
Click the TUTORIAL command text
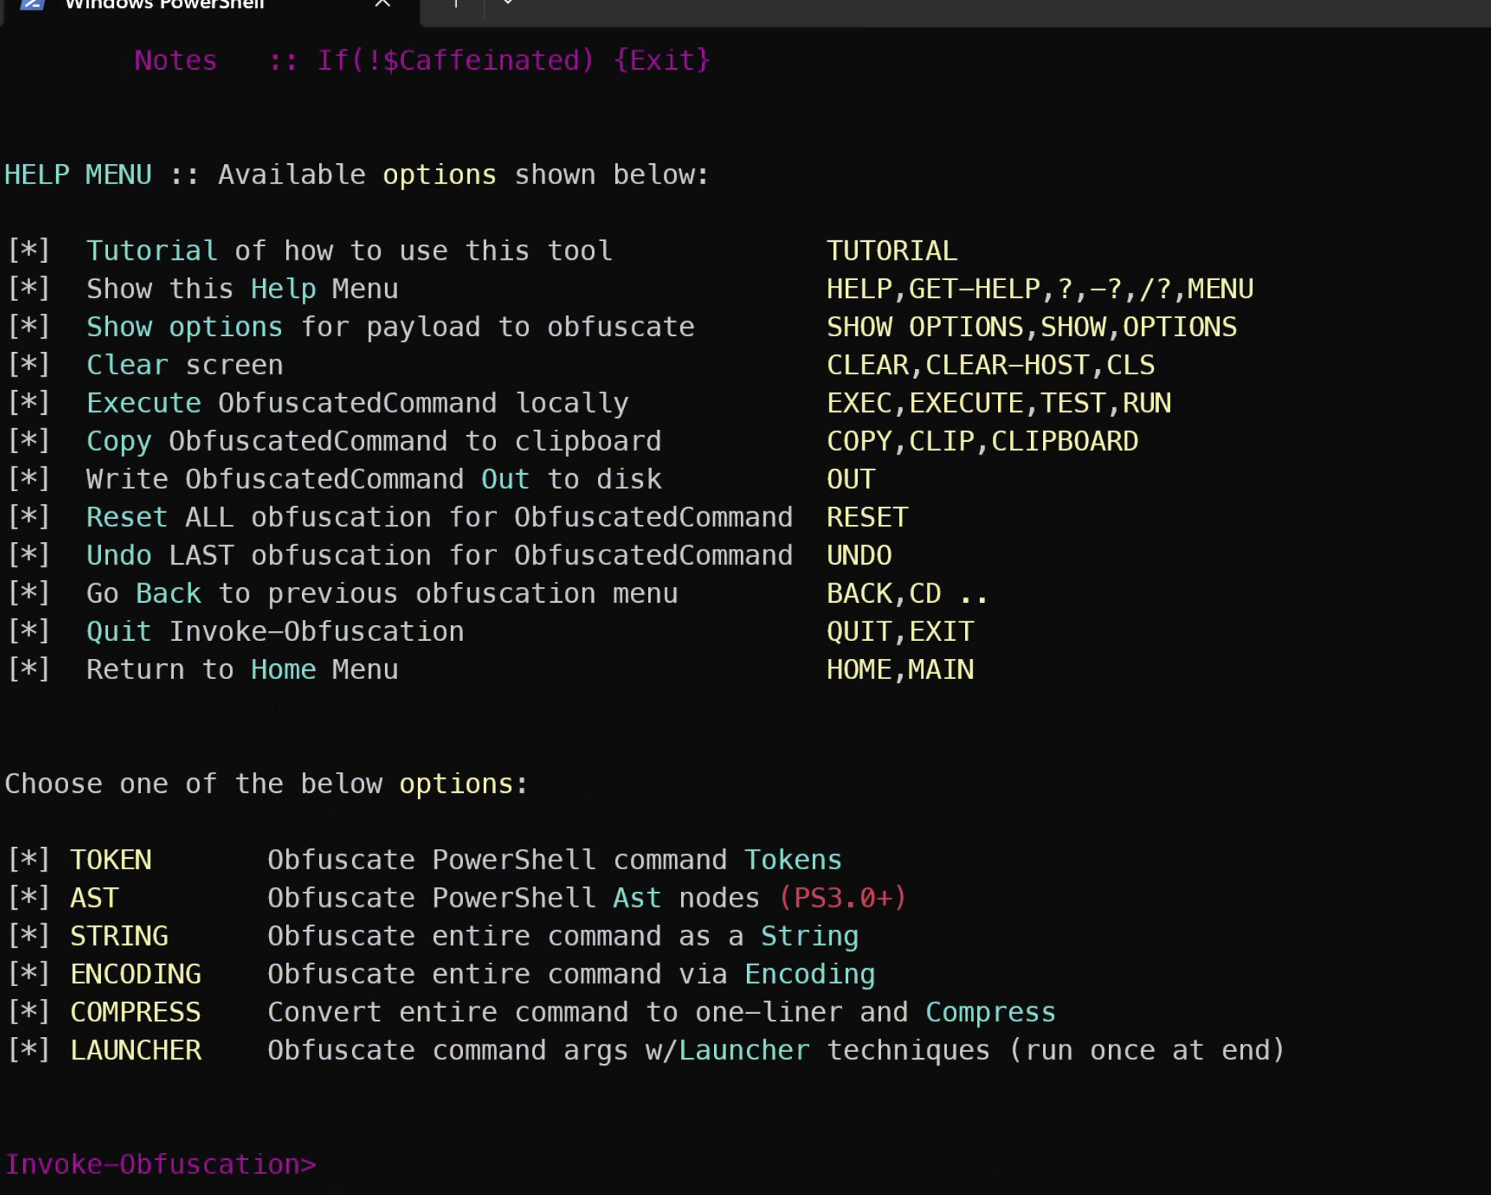tap(892, 251)
